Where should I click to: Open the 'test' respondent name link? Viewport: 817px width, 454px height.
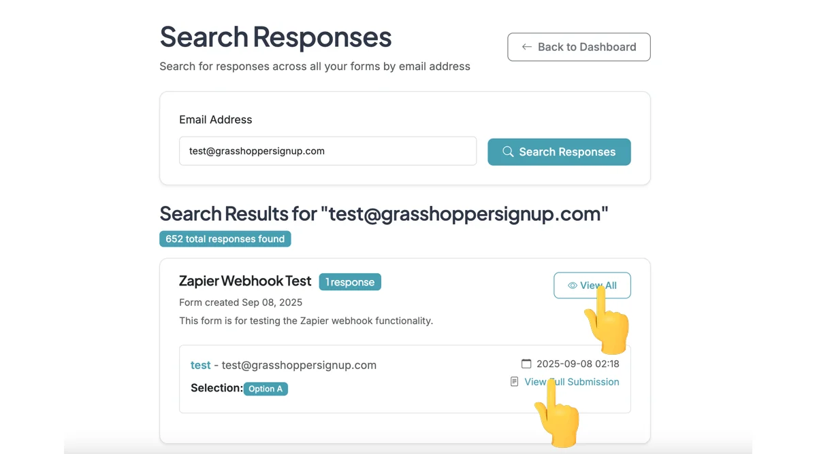click(x=200, y=365)
